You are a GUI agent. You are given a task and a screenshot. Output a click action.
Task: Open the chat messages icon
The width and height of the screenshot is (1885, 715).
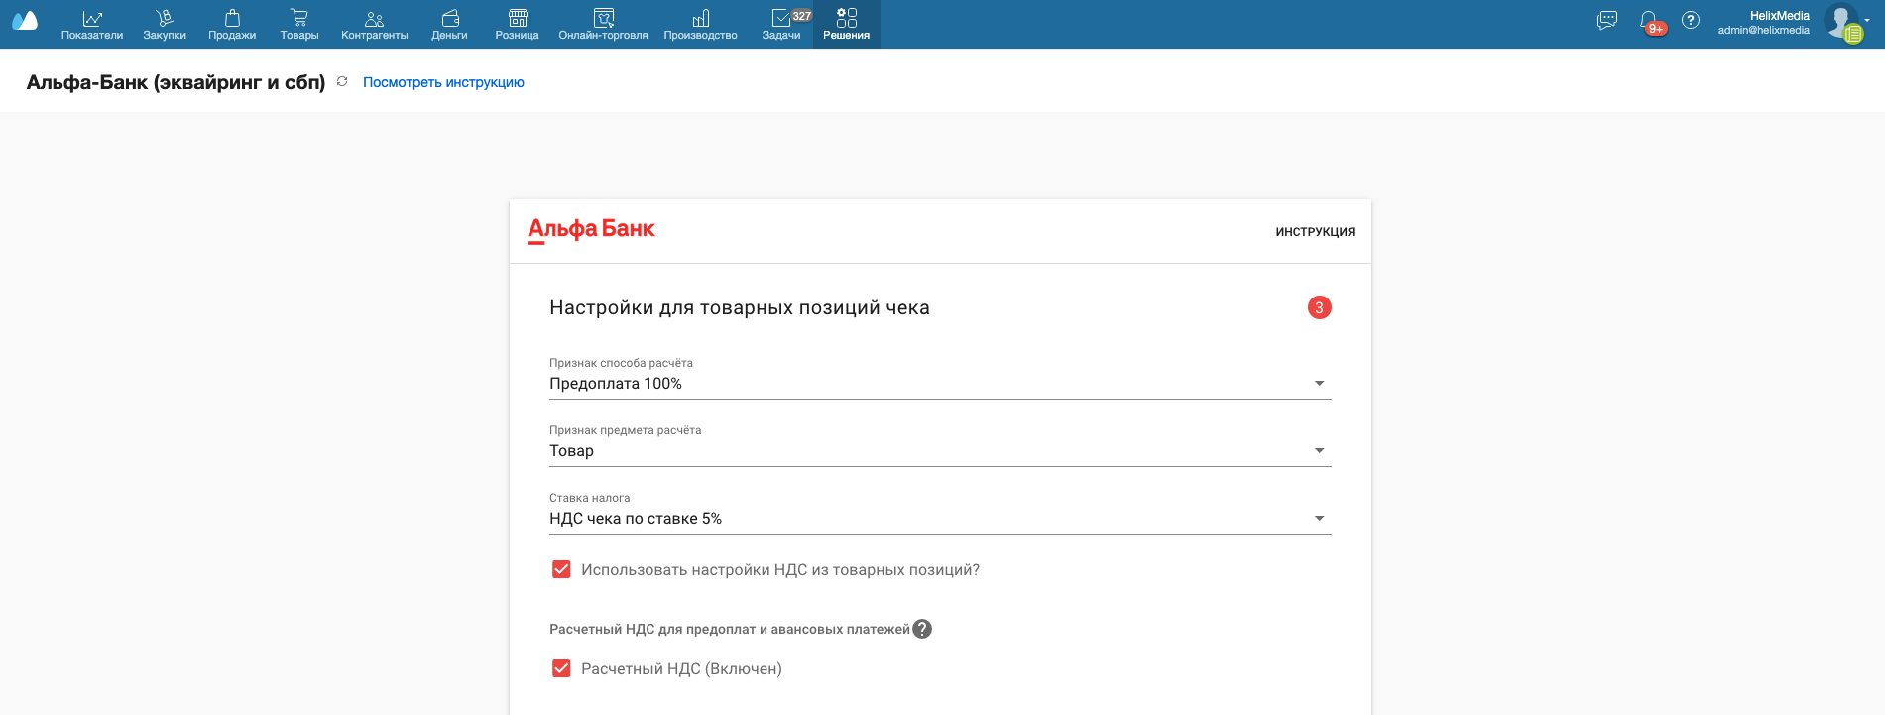coord(1607,21)
